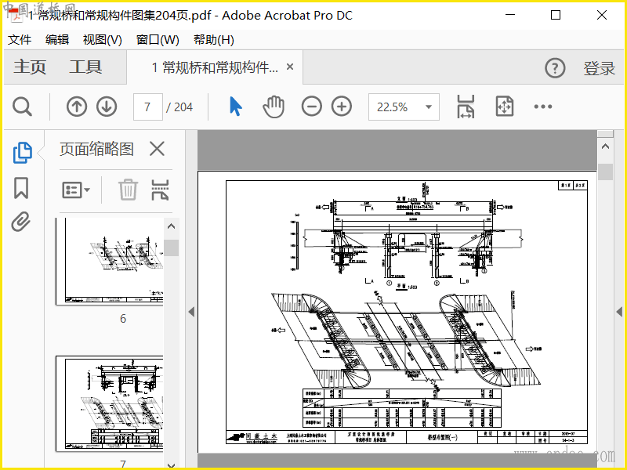
Task: Select the page 7 thumbnail
Action: coord(110,404)
